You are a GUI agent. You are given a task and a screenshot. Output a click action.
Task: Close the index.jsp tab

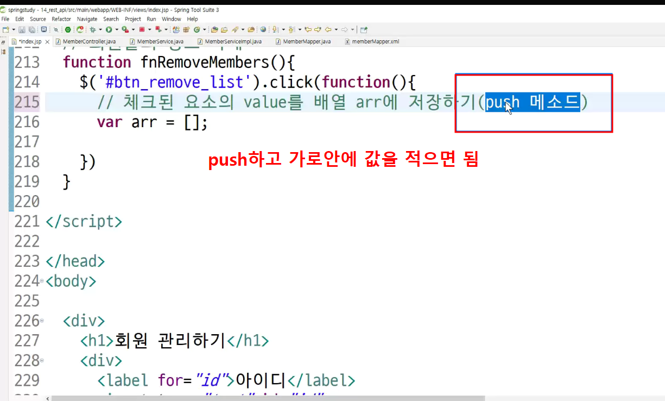point(48,41)
